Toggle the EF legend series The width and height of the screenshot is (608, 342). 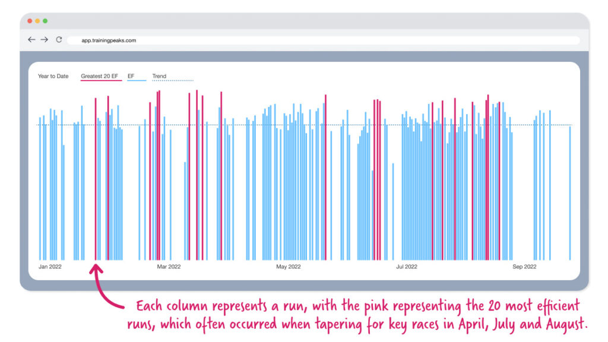[x=132, y=77]
